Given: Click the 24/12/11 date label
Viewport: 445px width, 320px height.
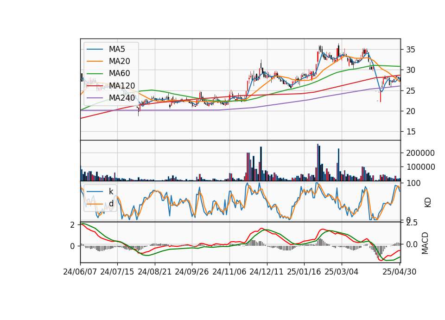Looking at the screenshot, I should point(267,272).
